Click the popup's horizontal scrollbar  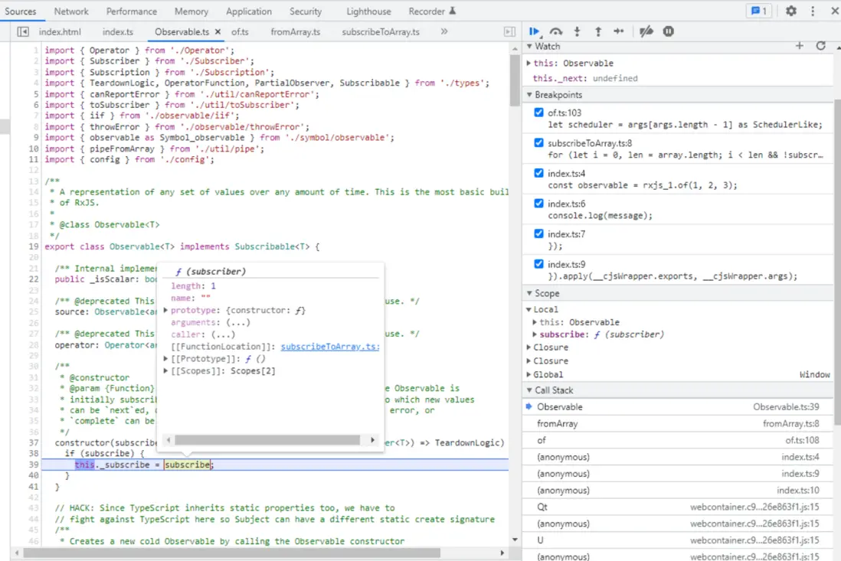pos(267,440)
